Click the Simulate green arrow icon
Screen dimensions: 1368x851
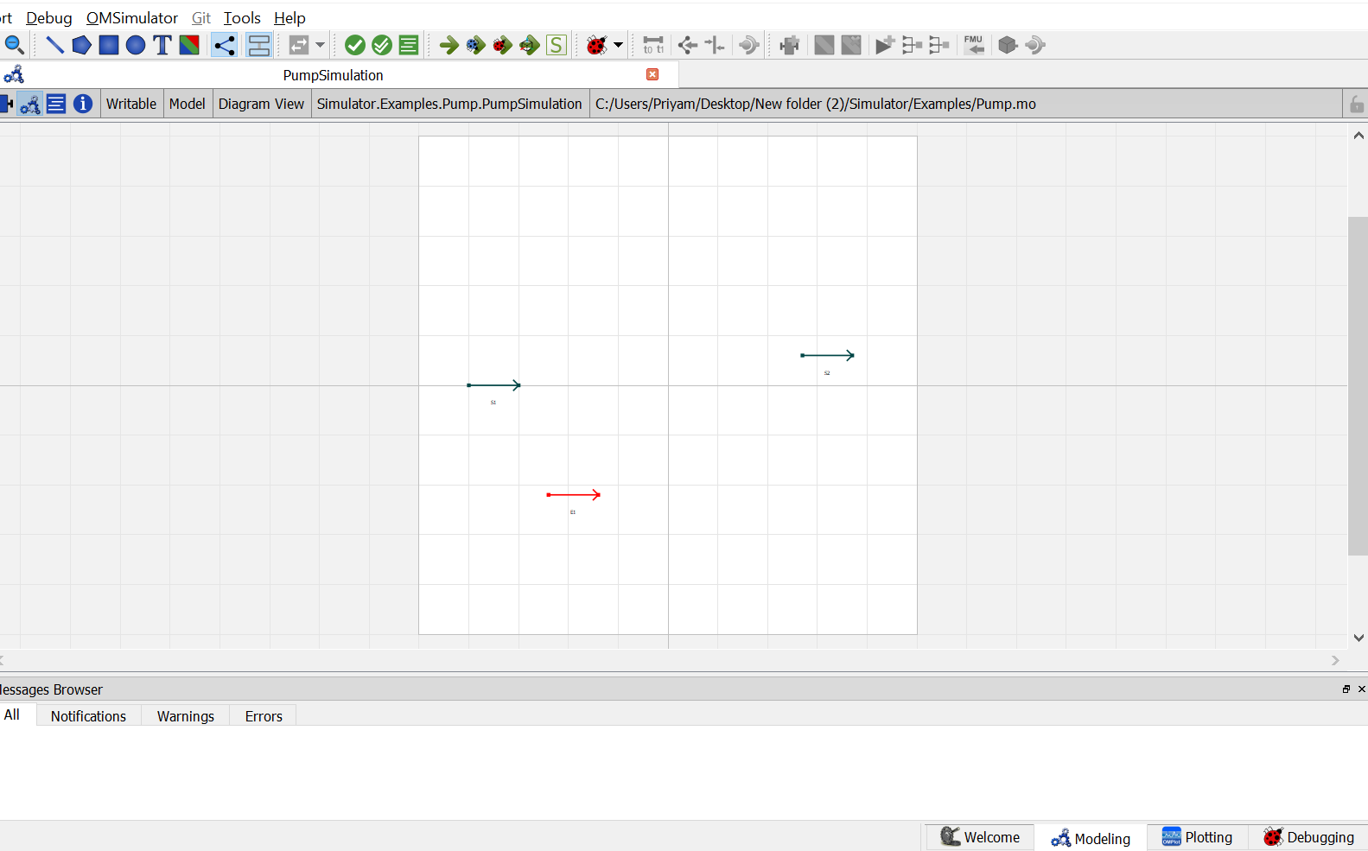(449, 45)
